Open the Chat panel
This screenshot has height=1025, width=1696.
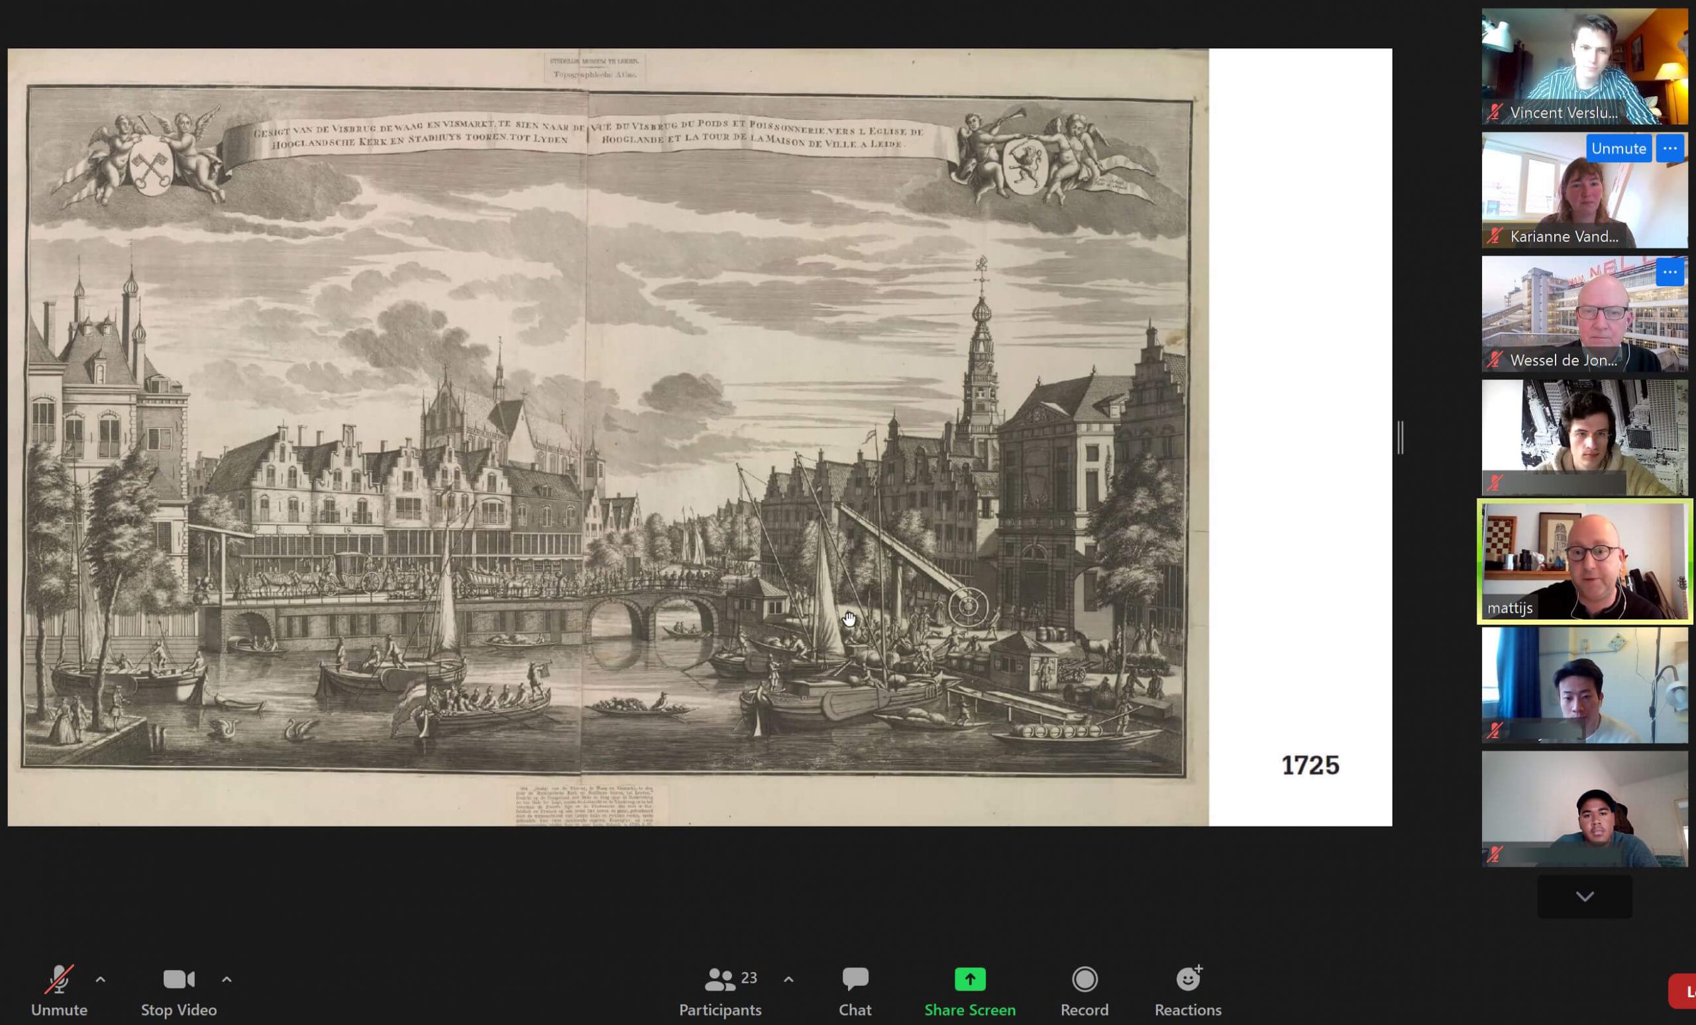[855, 991]
